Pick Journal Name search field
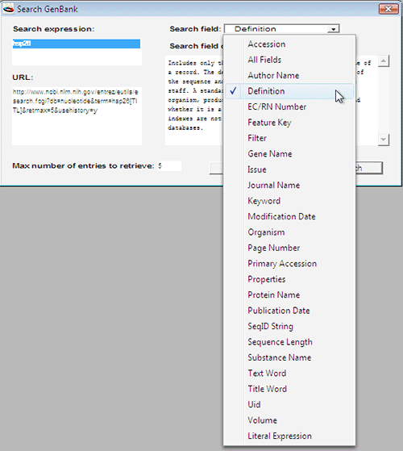This screenshot has height=451, width=403. click(x=289, y=186)
